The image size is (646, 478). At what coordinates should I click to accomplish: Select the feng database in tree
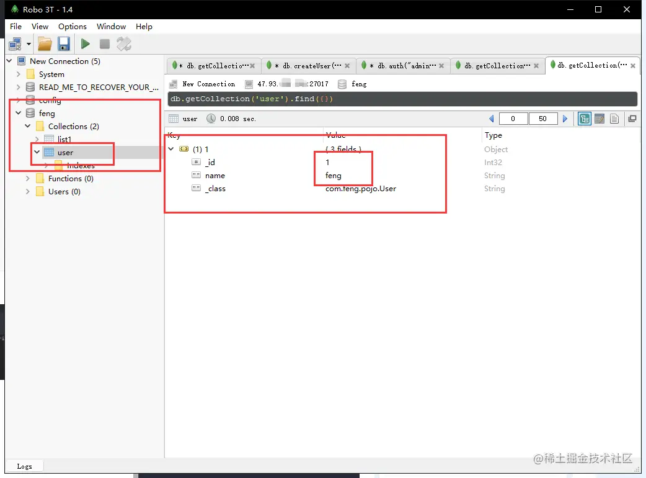[46, 113]
